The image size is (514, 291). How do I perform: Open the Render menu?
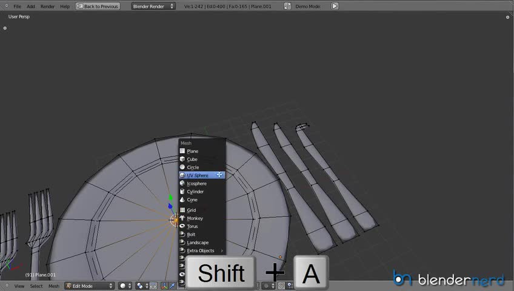pos(47,6)
